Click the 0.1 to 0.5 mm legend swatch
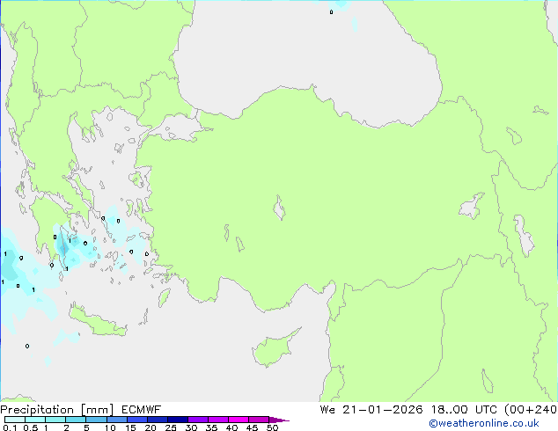This screenshot has height=431, width=558. coord(15,420)
